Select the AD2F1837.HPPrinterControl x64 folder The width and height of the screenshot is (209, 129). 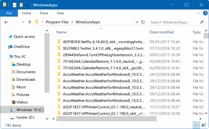tap(101, 114)
